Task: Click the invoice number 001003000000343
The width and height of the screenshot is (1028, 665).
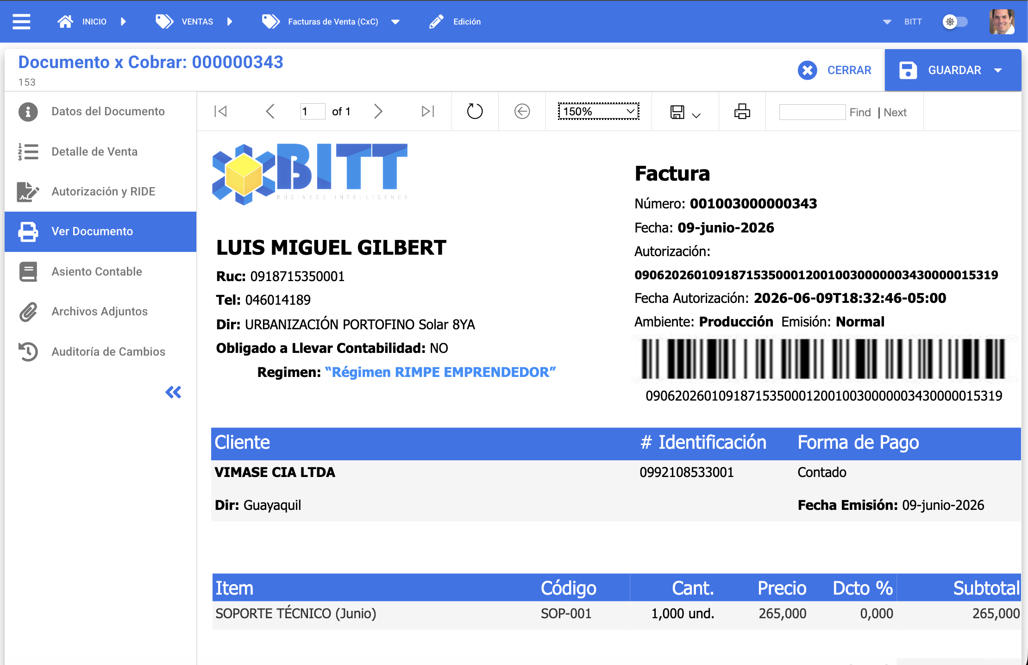Action: pyautogui.click(x=753, y=204)
